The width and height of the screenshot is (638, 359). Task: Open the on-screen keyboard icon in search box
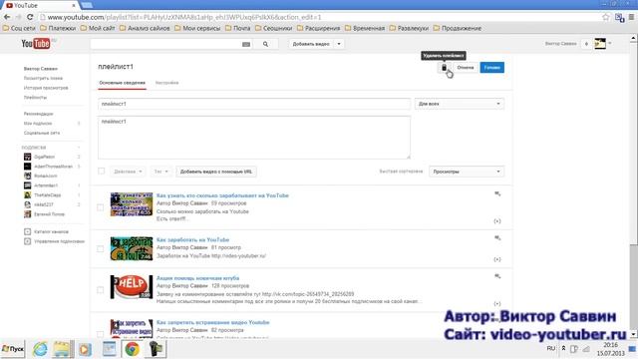coord(246,44)
